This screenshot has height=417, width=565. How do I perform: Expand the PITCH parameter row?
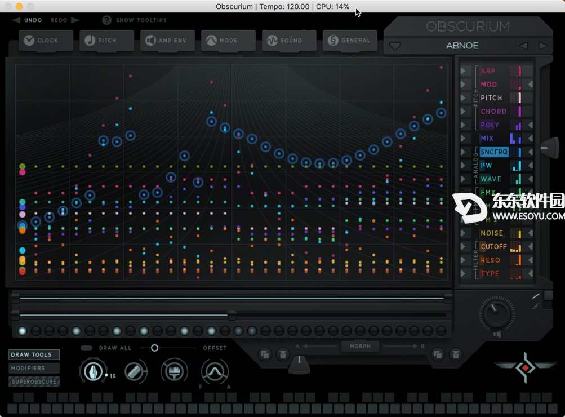[x=464, y=98]
